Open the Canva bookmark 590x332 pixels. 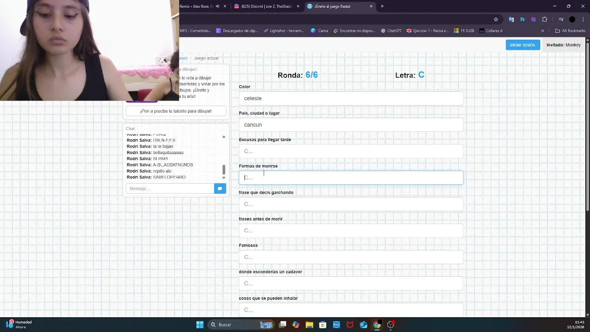tap(319, 31)
